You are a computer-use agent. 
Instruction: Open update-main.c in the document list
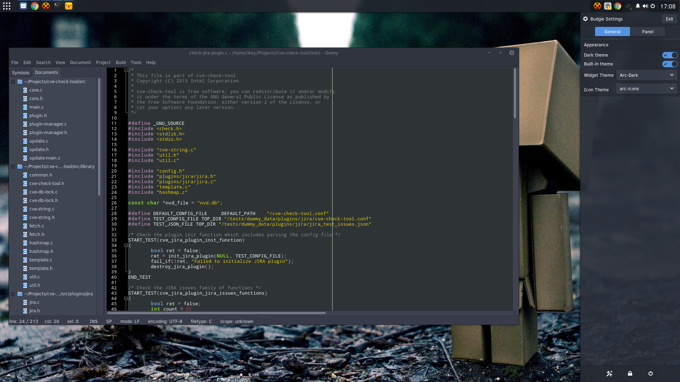click(45, 158)
